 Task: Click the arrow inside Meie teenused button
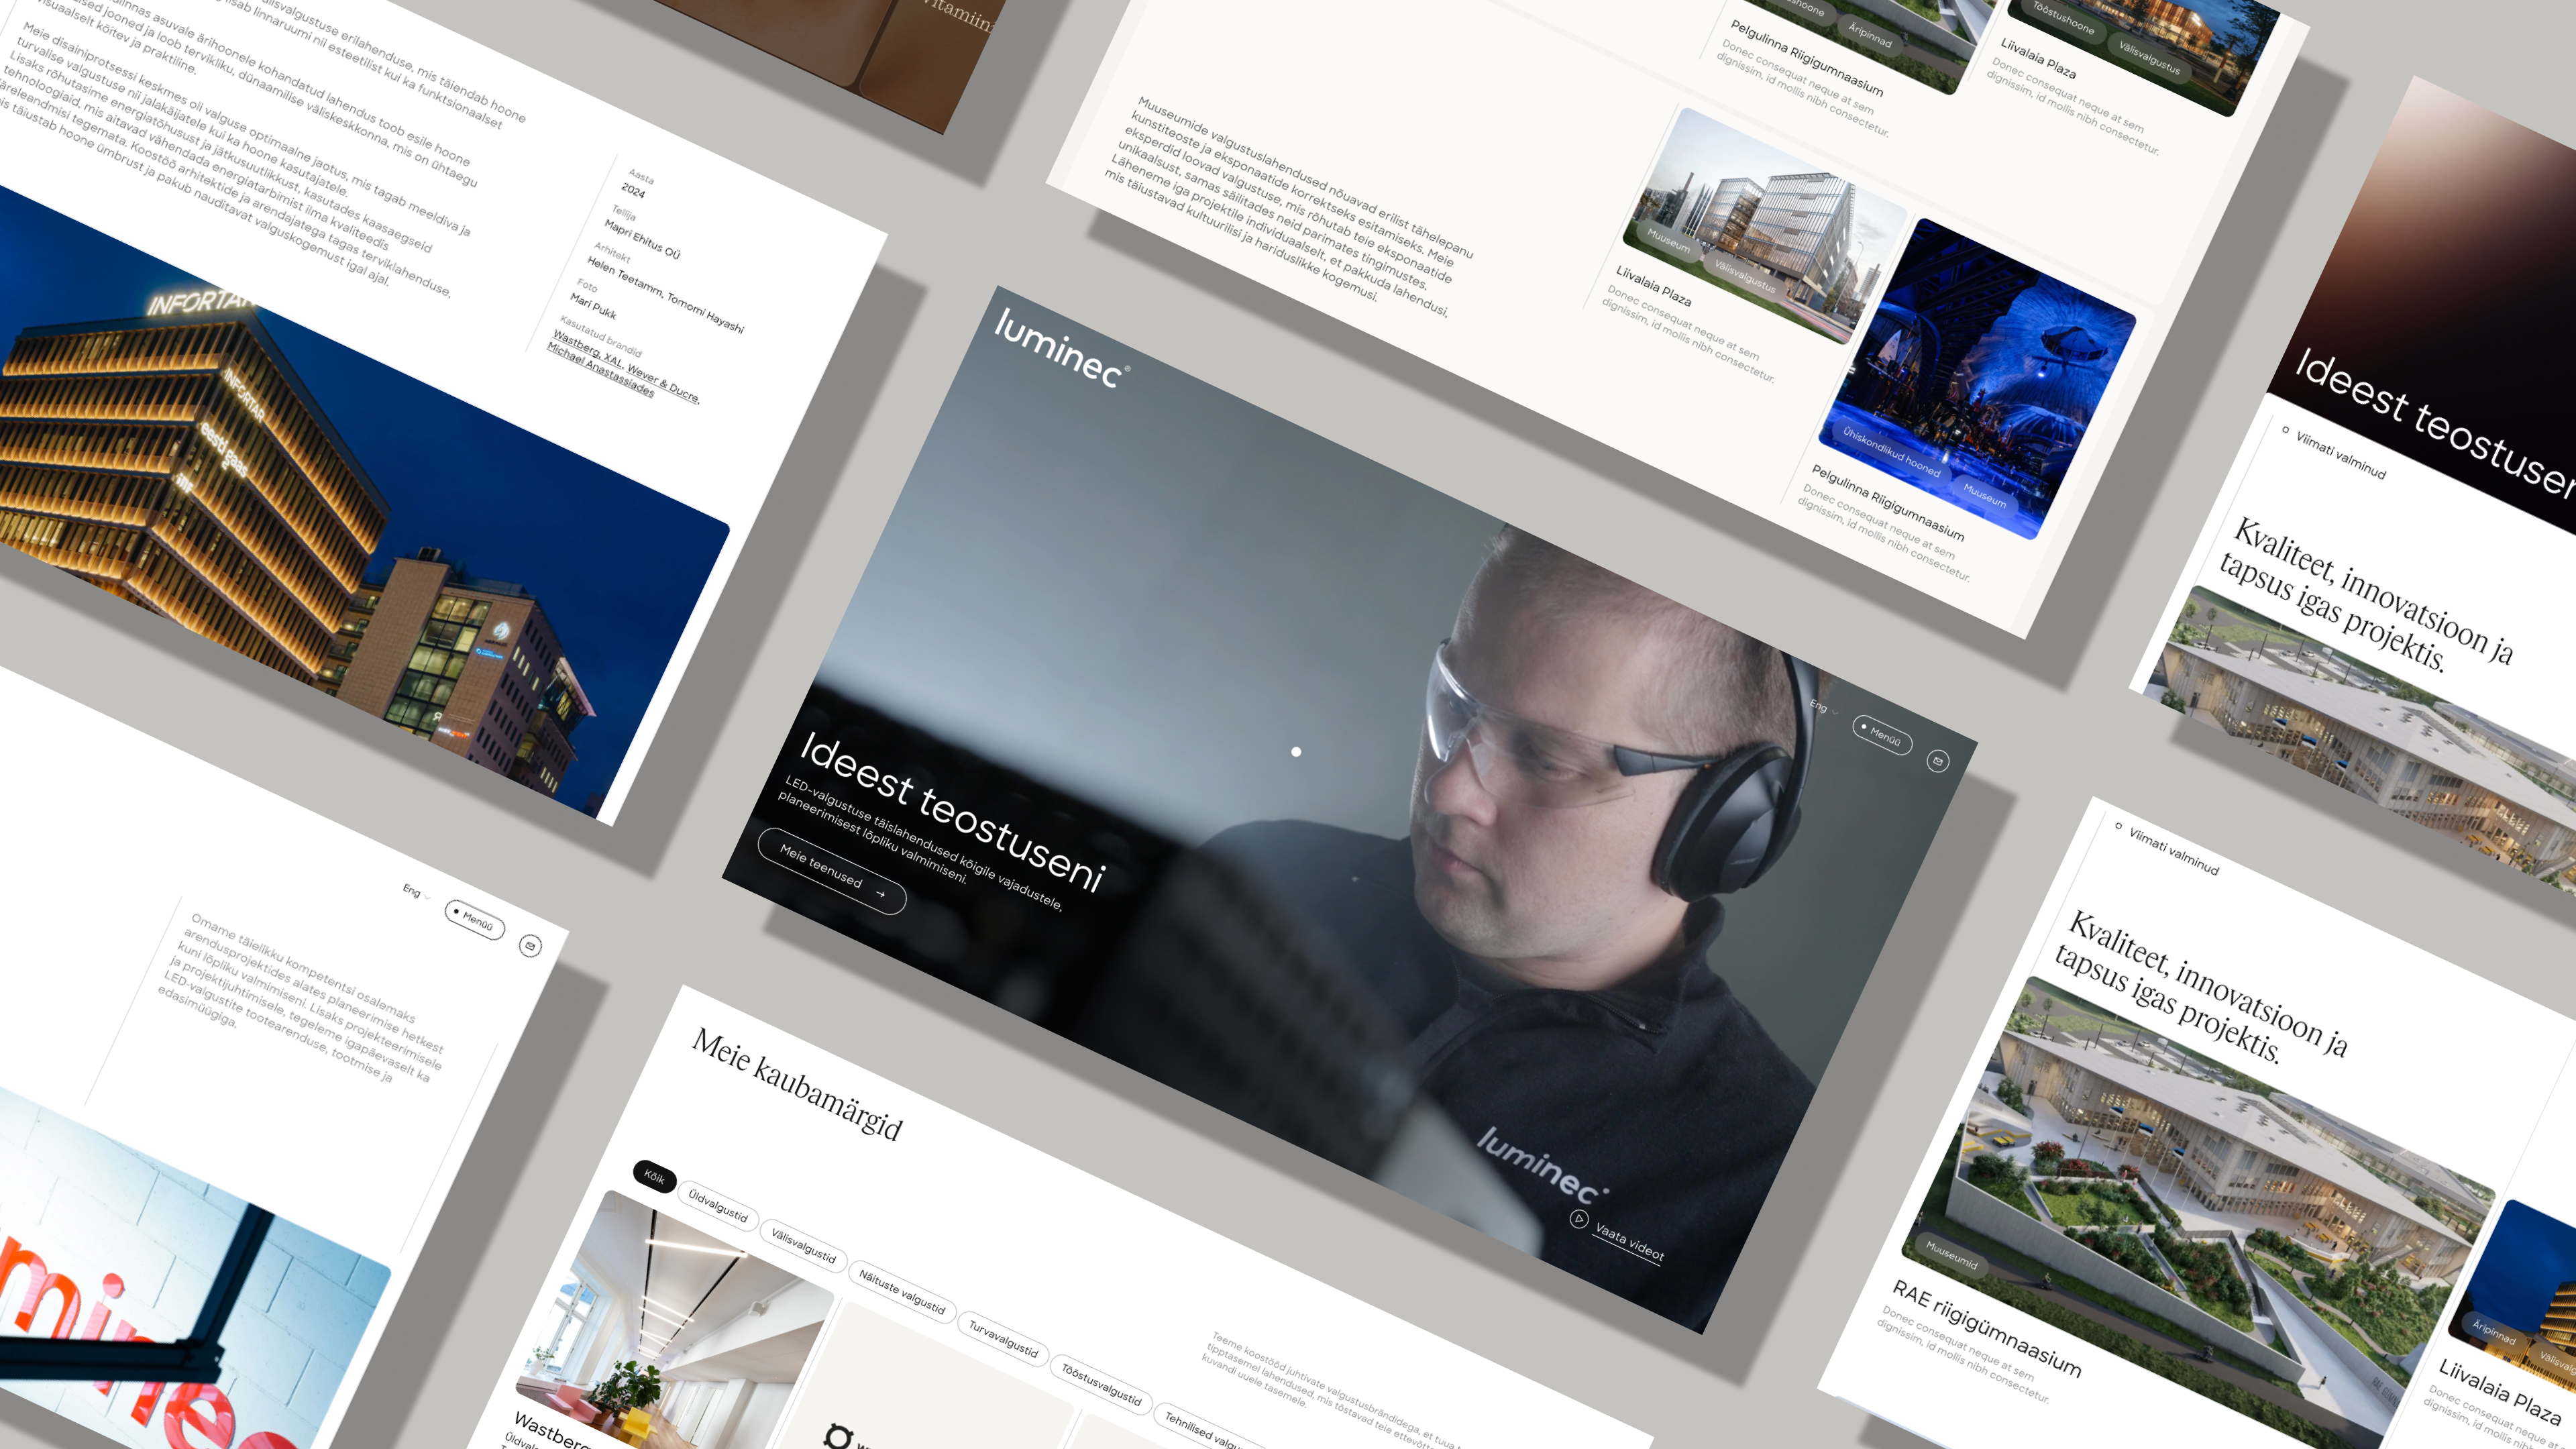881,894
